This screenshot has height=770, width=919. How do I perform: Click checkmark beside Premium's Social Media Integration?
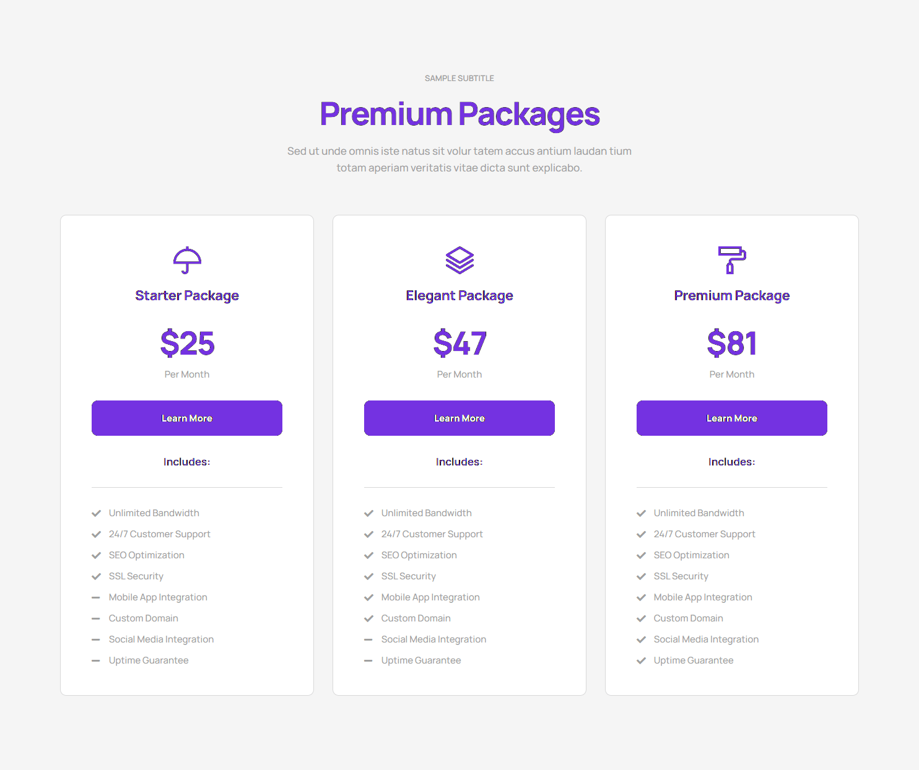click(641, 639)
